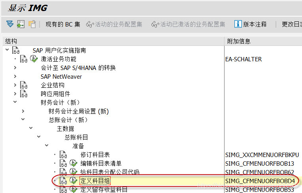Select the 定义科目组 tree entry
Screen dimensions: 302x193
[95, 181]
